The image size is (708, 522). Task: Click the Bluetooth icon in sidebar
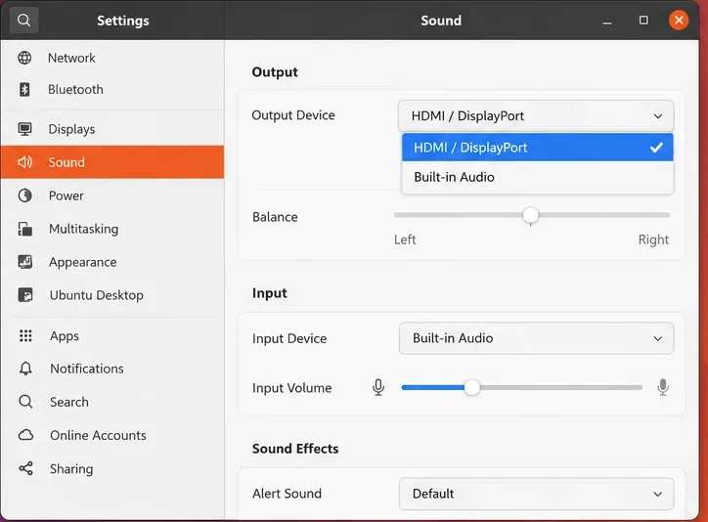pyautogui.click(x=24, y=89)
